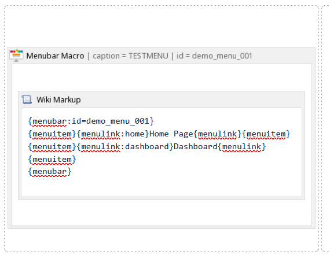
Task: Click the closing {menuitem} after Home Page menulink
Action: coord(266,134)
